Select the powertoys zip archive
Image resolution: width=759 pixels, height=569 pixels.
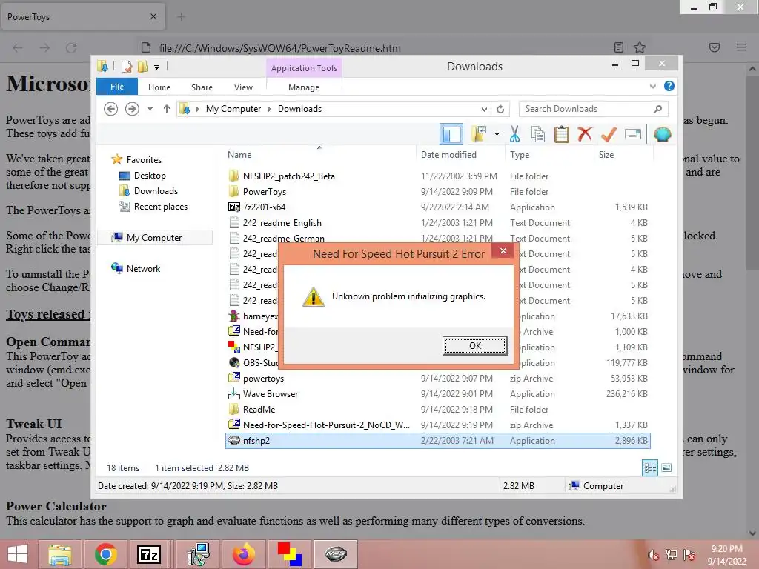click(x=437, y=379)
